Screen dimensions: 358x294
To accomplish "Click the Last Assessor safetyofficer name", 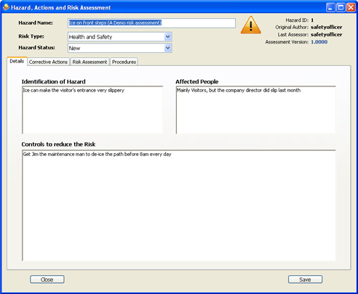I will click(x=327, y=35).
